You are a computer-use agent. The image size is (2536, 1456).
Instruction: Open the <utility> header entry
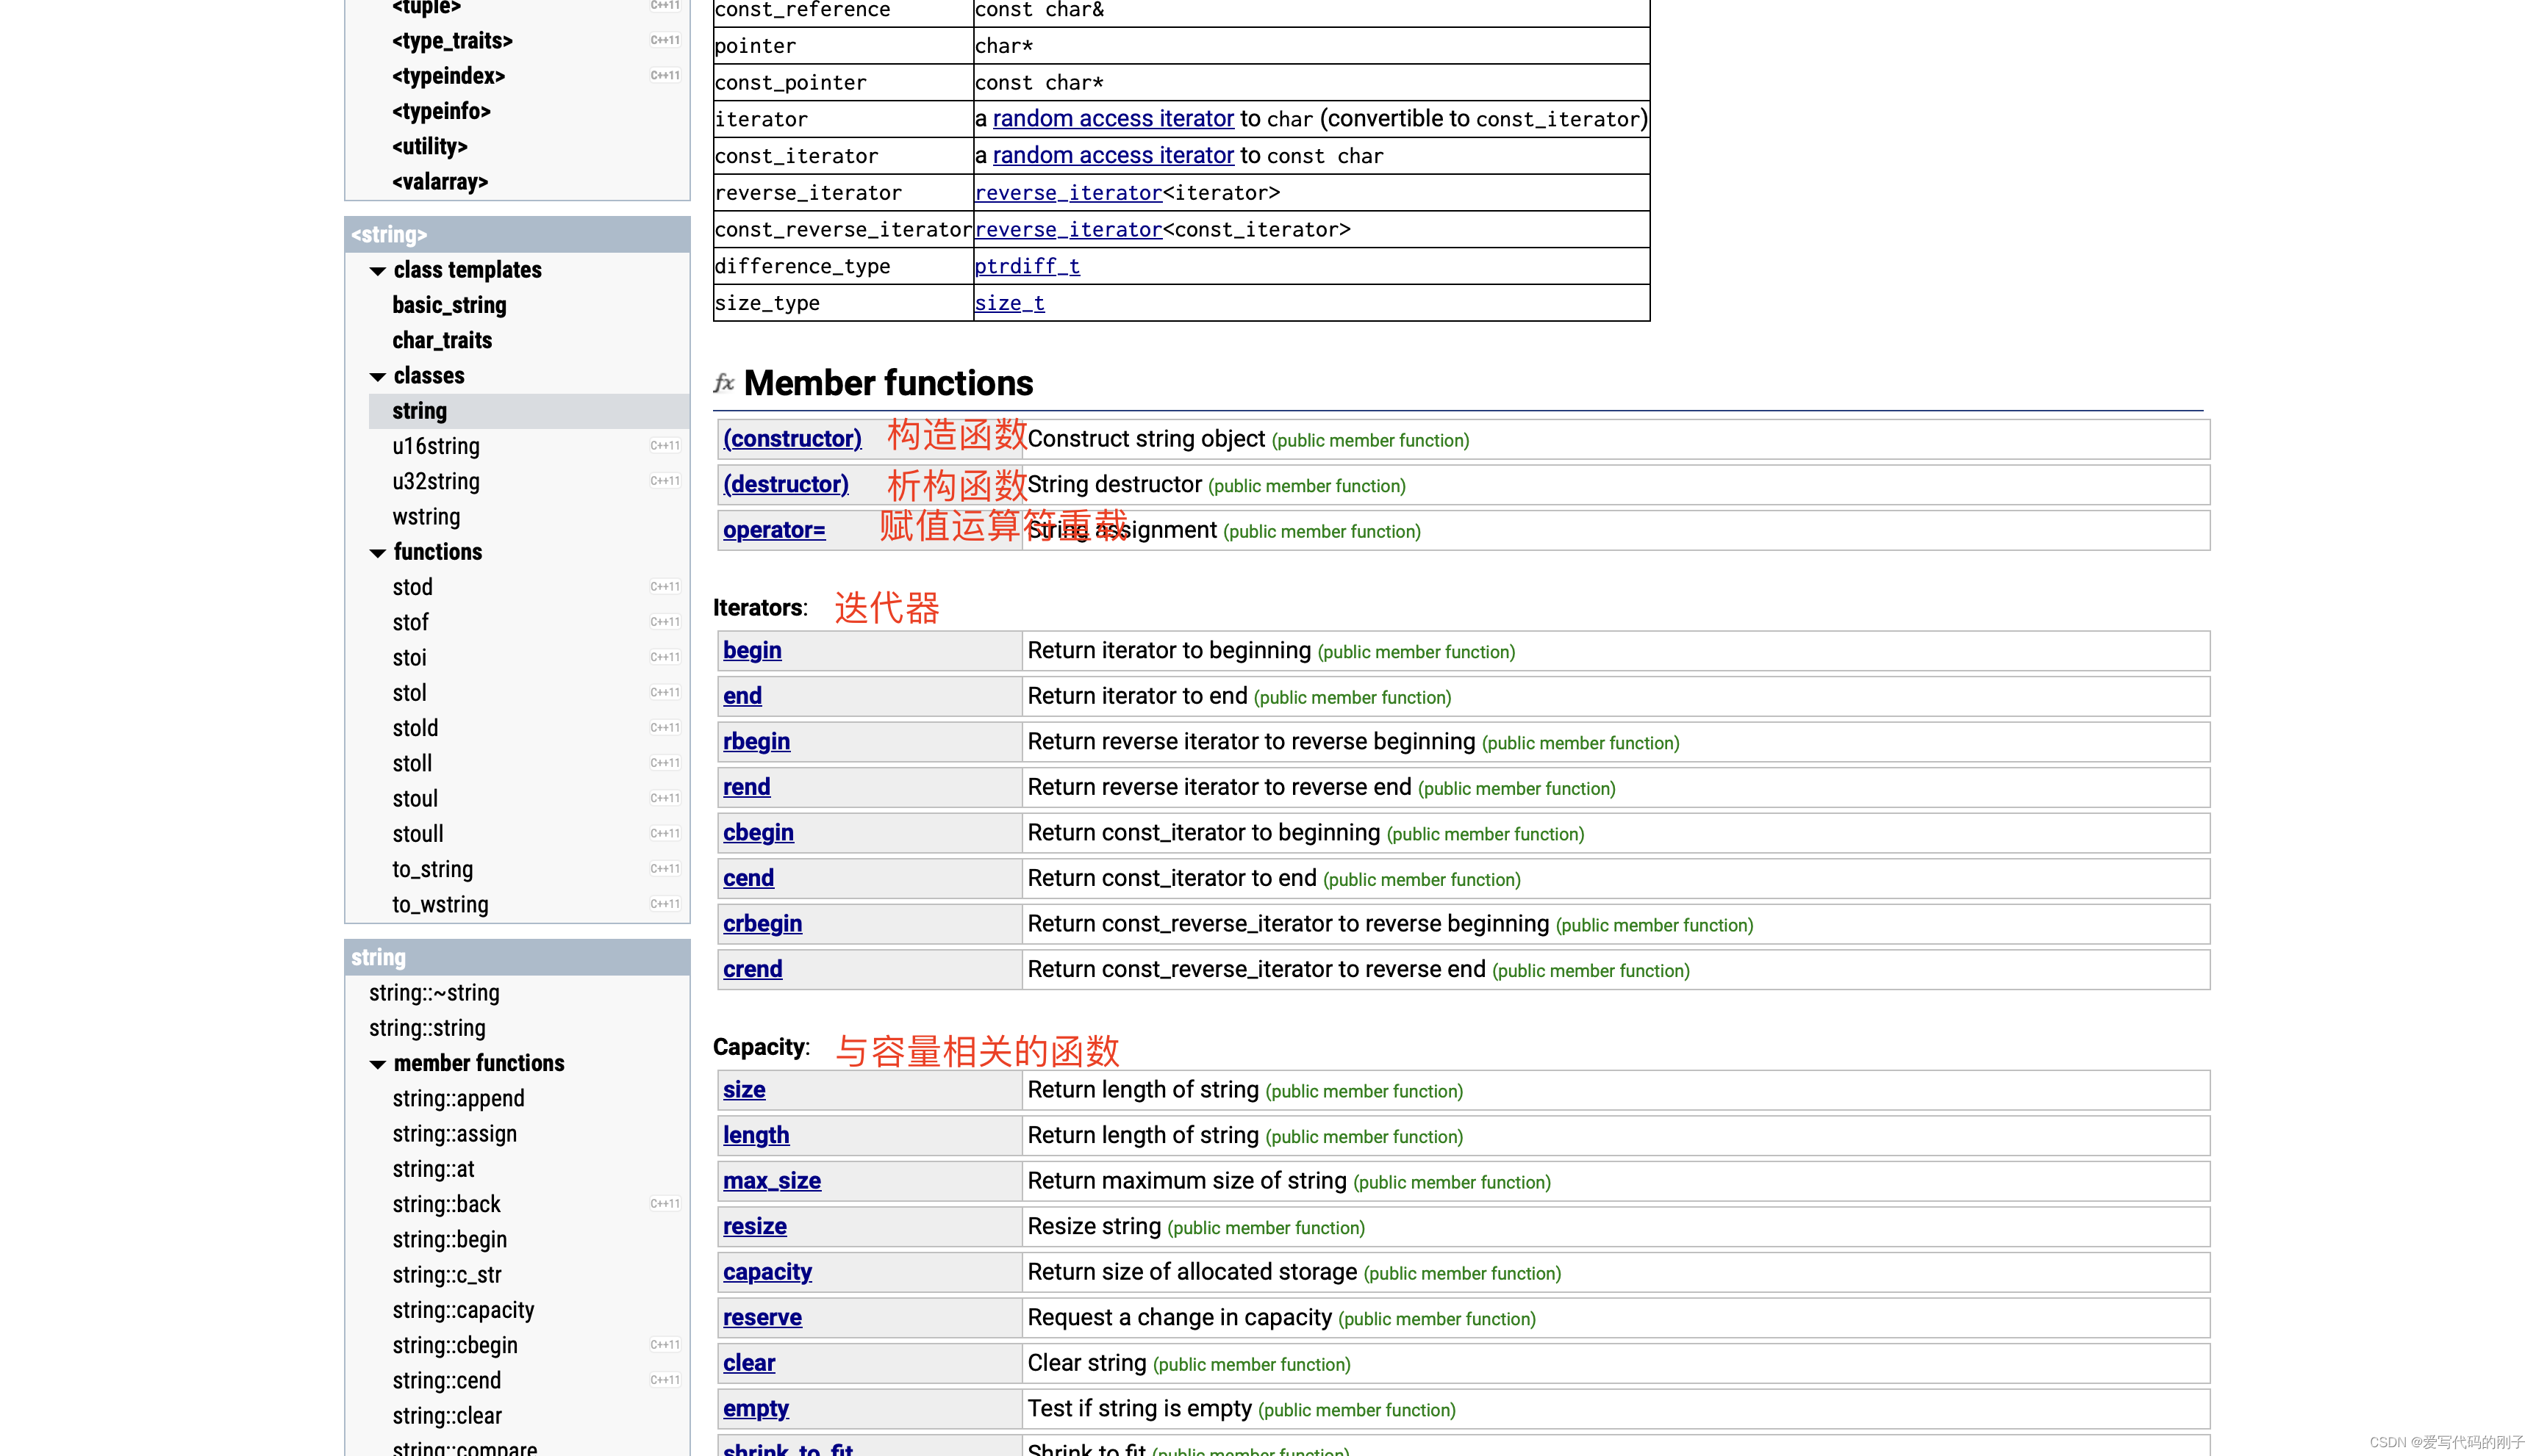point(430,147)
